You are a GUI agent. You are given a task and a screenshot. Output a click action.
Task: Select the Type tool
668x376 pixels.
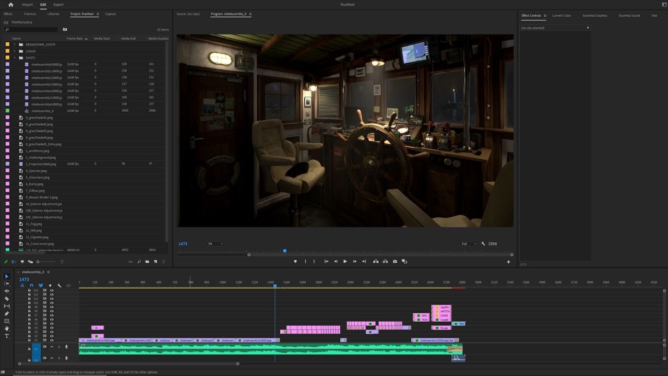coord(7,336)
